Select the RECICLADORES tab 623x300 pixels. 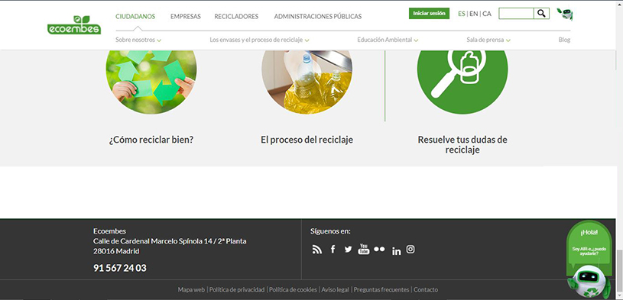[x=236, y=17]
